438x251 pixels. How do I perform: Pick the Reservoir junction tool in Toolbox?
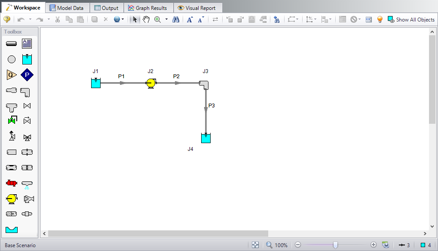click(x=27, y=59)
